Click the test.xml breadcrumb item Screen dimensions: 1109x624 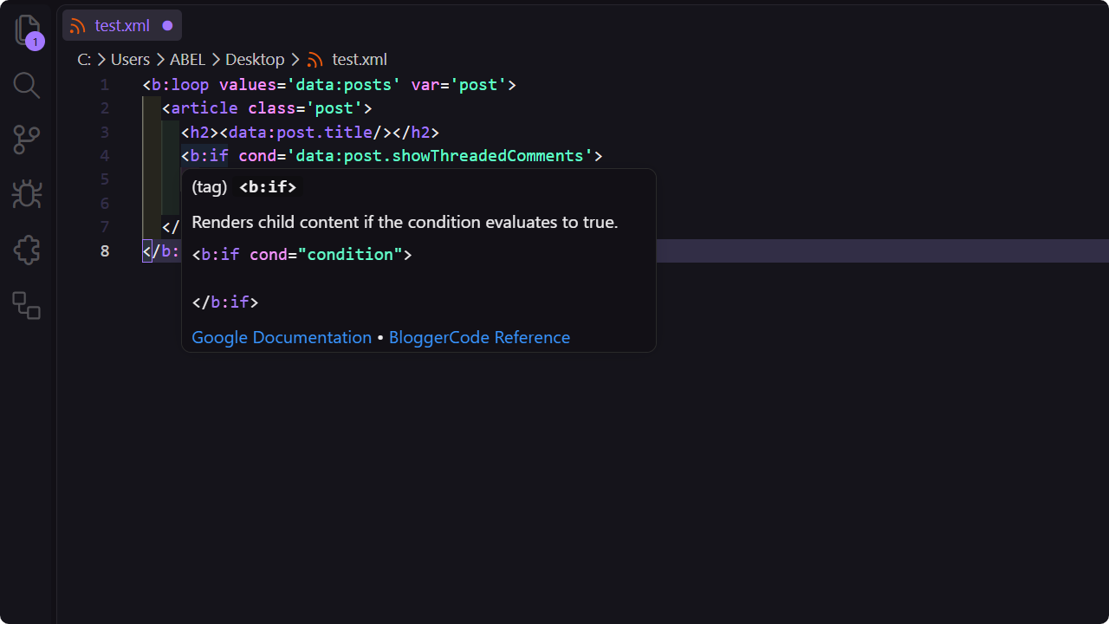360,60
